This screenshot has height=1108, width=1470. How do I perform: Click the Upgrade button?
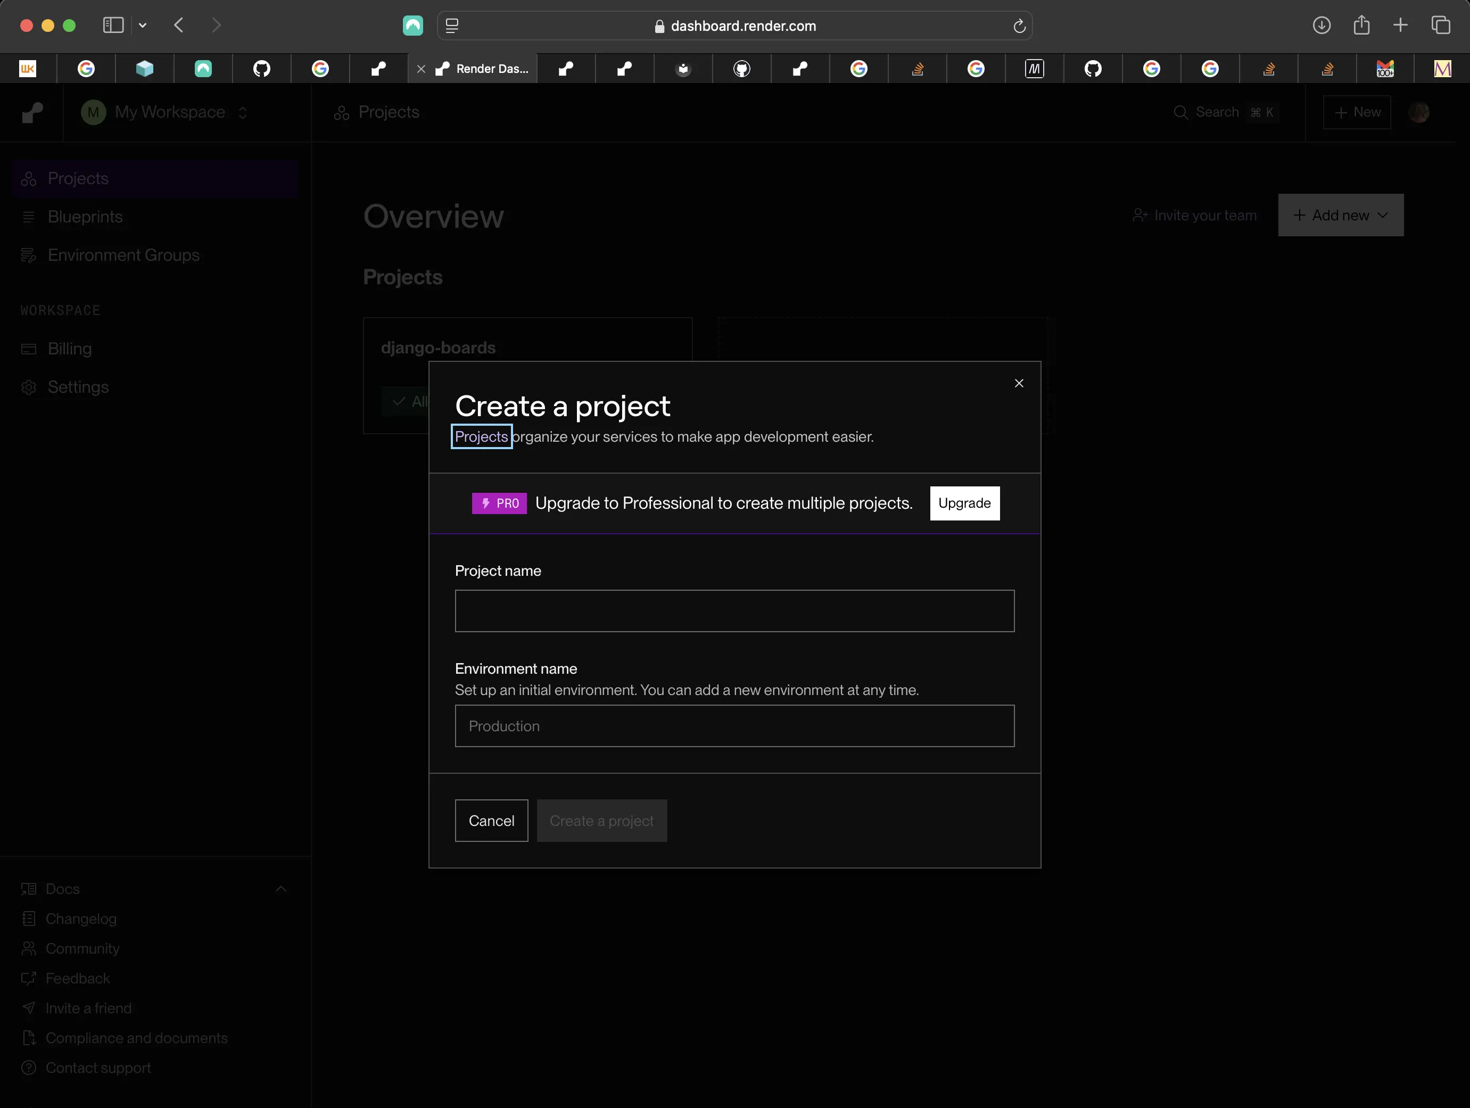point(964,503)
